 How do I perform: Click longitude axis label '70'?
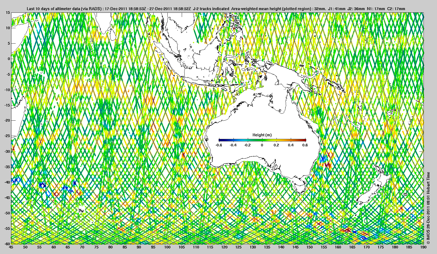pyautogui.click(x=82, y=247)
